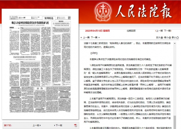Click paragraph starting 1.保险合同不利解释原则的适用前提
The image size is (181, 129).
click(128, 79)
